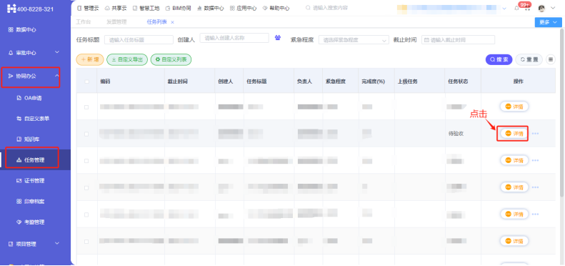The width and height of the screenshot is (565, 266).
Task: Tick the fourth row's checkbox
Action: (86, 187)
